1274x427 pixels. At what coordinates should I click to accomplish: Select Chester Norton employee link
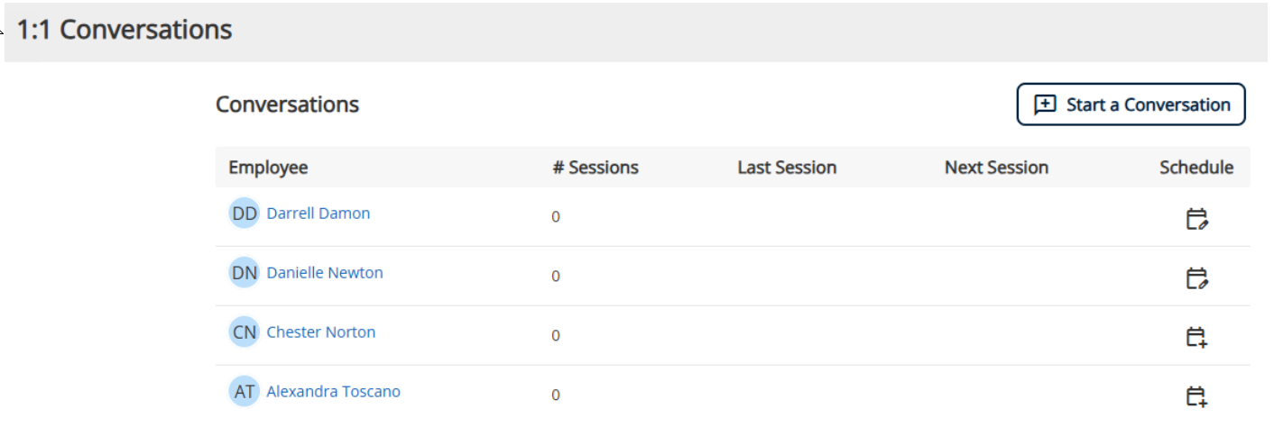coord(321,332)
